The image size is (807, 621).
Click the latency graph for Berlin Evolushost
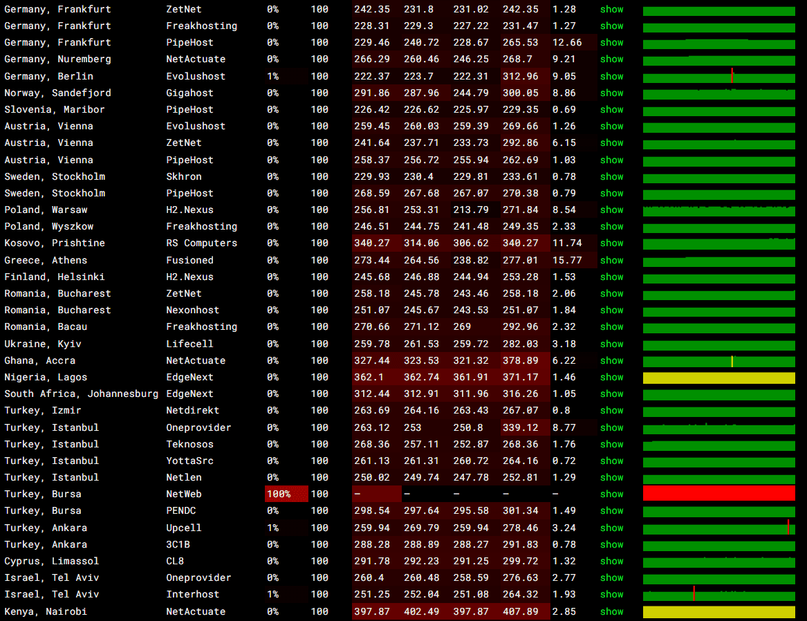coord(719,76)
